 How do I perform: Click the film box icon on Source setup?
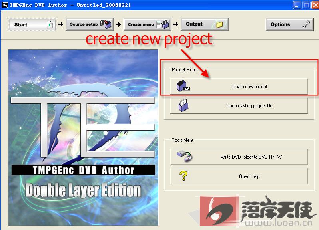[x=106, y=24]
